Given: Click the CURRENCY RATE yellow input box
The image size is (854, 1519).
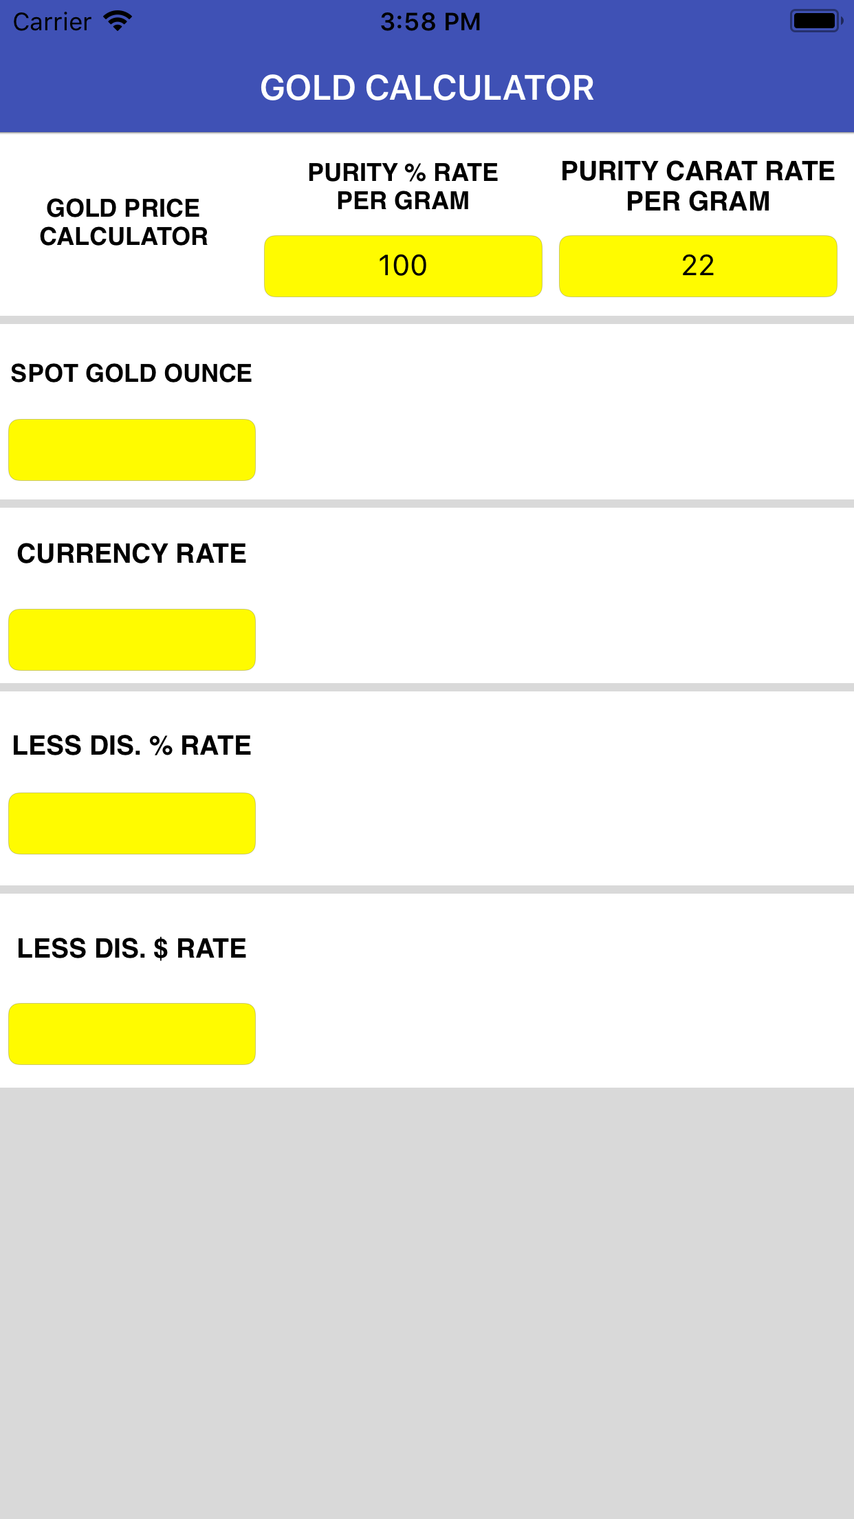Looking at the screenshot, I should click(x=131, y=639).
